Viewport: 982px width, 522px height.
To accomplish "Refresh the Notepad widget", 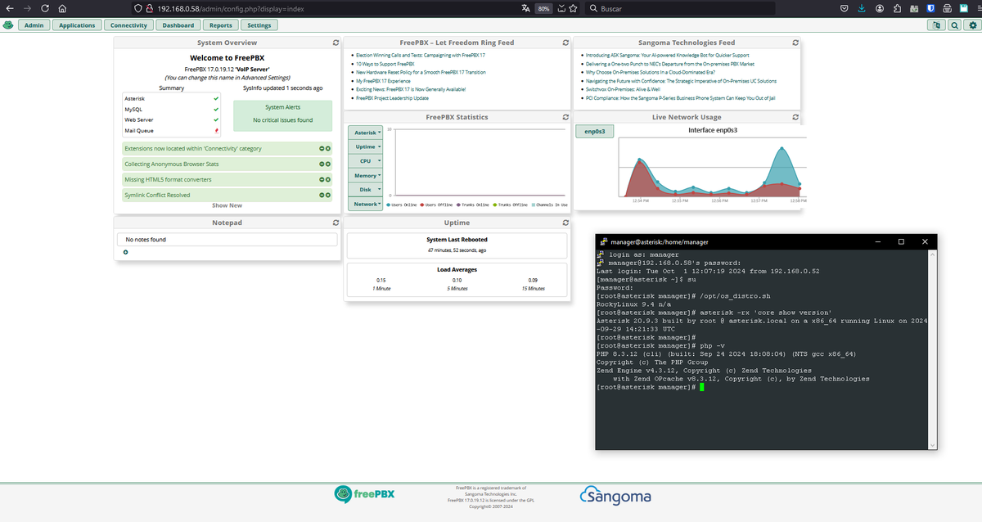I will click(x=336, y=223).
